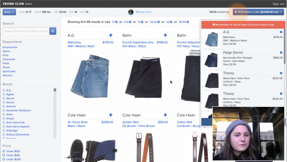This screenshot has width=287, height=162.
Task: Check the Alternative Apparel brand checkbox
Action: (x=4, y=126)
